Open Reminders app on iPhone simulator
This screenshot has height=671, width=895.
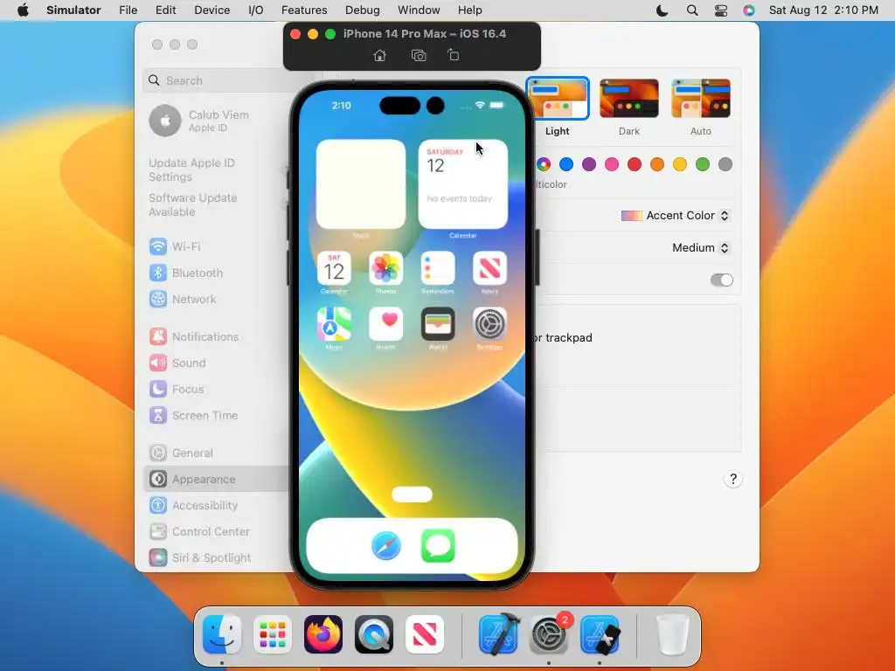coord(438,268)
